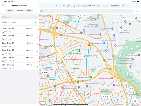
Task: Select map marker 427
Action: (83, 16)
